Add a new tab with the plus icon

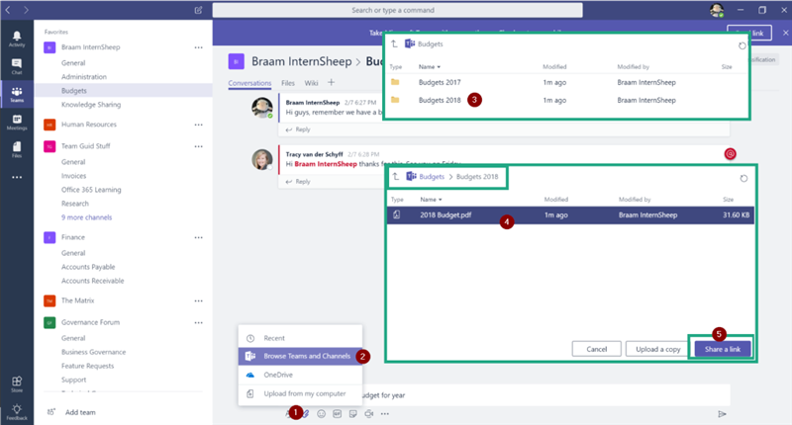pos(331,82)
